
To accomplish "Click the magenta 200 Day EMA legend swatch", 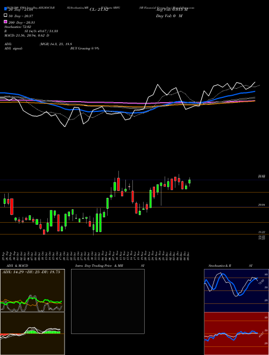I will [5, 22].
